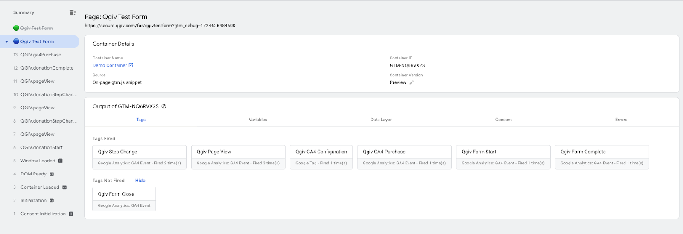Click the Page: Qgiv Test Form heading

coord(116,17)
